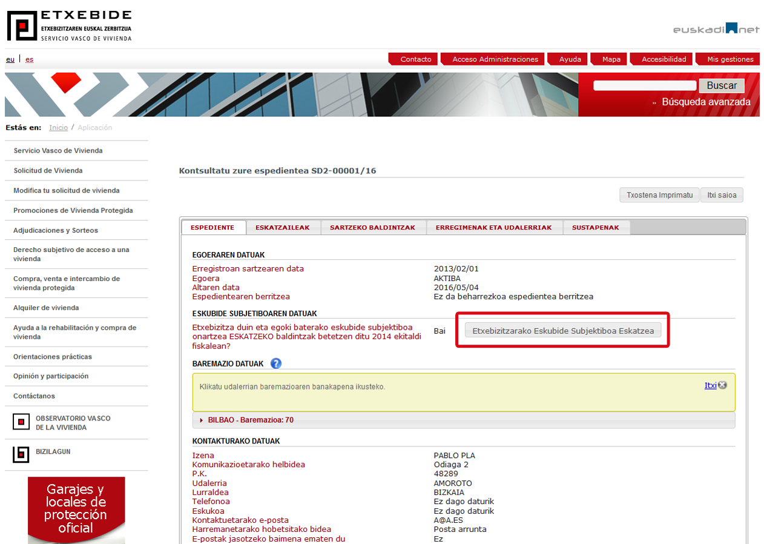Click the Etxebide logo icon

pos(22,26)
